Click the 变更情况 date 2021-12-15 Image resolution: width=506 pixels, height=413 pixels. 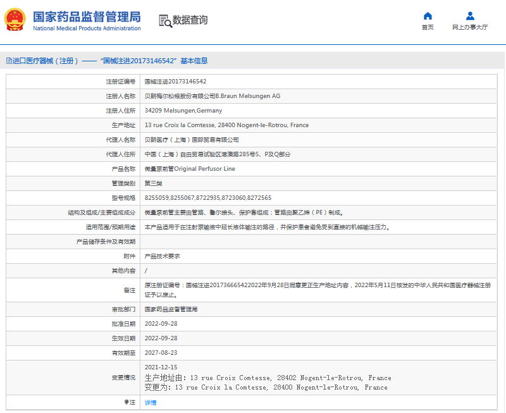pyautogui.click(x=161, y=367)
